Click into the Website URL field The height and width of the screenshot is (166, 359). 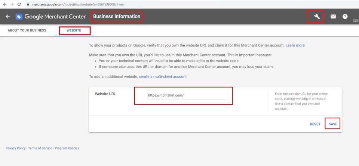point(187,96)
